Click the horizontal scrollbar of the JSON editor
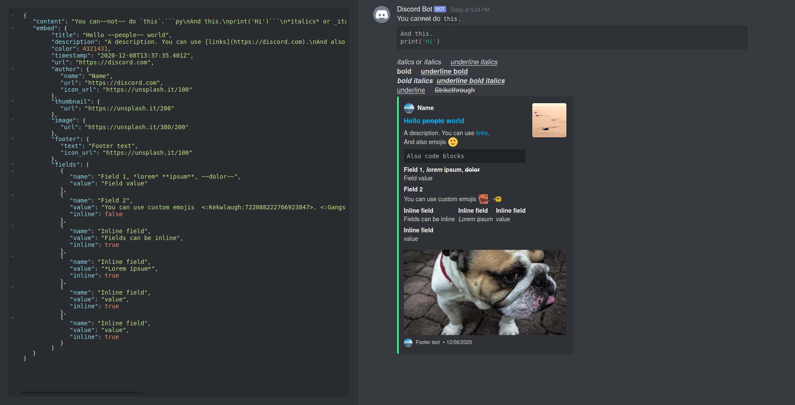Screen dimensions: 795x405 coord(82,392)
